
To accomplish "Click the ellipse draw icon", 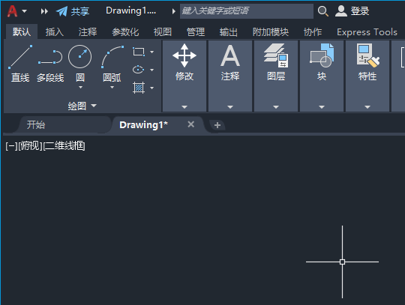I will (x=139, y=70).
